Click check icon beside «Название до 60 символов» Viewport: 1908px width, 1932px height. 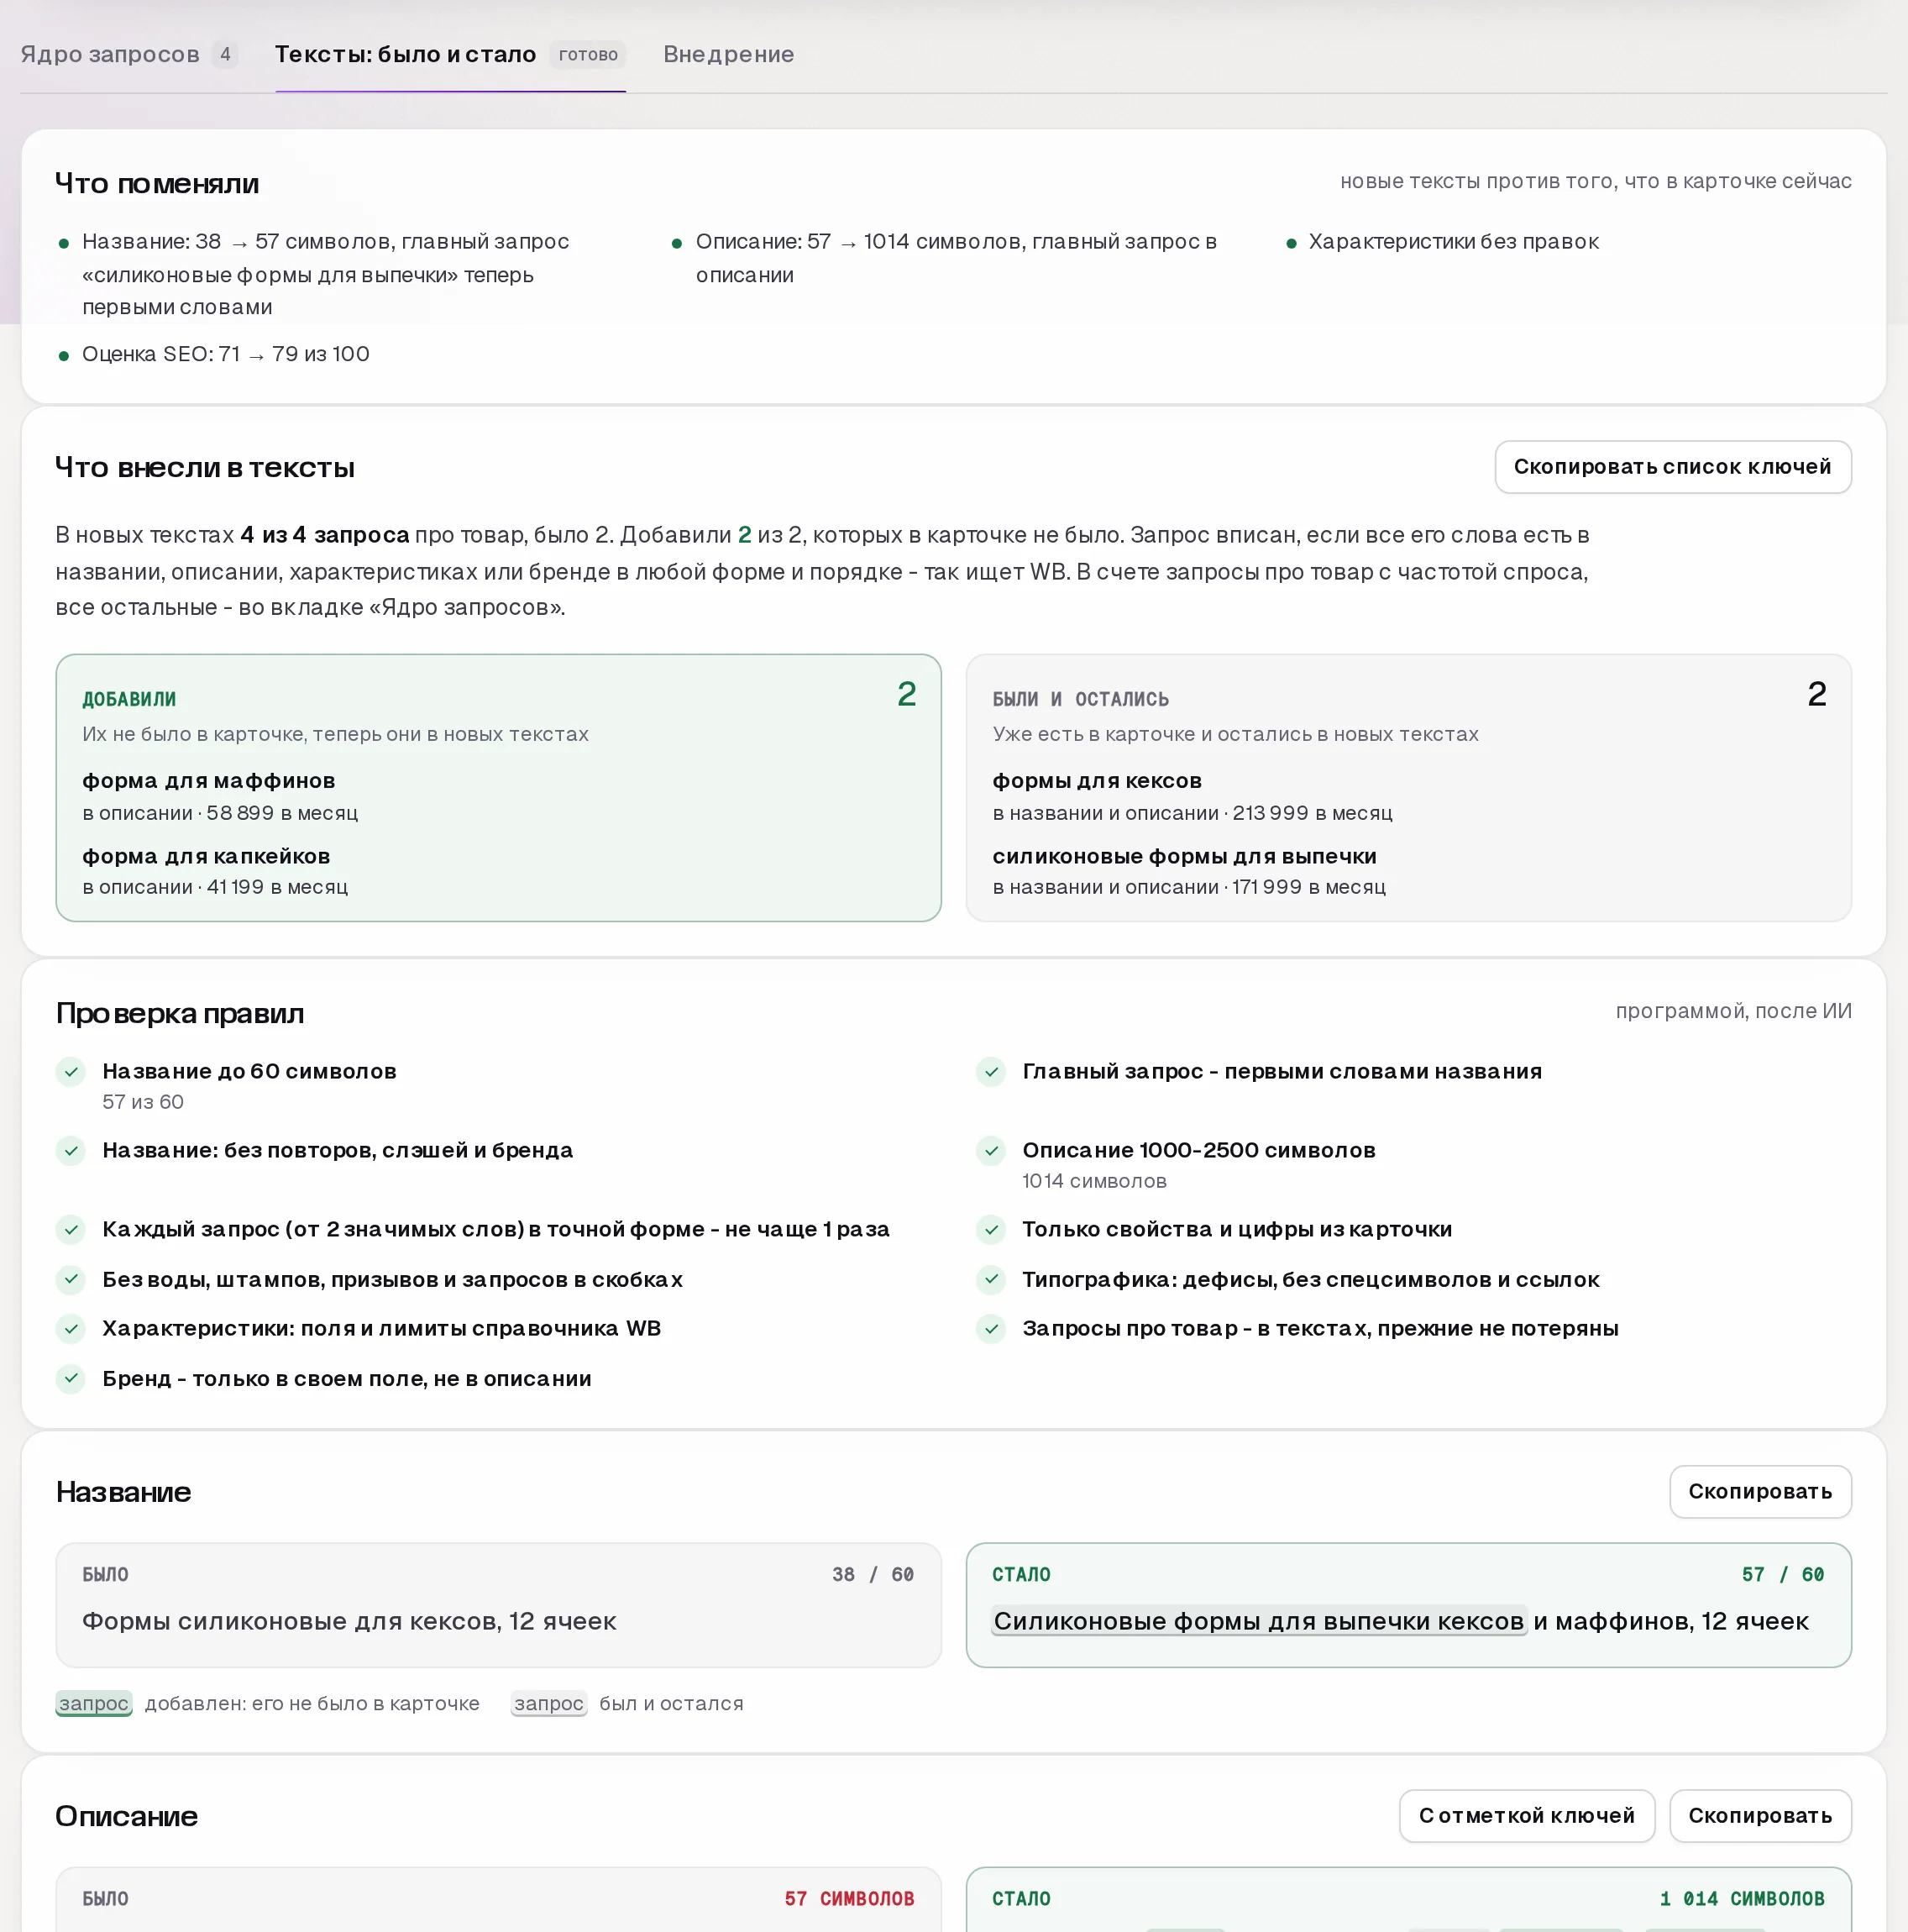(71, 1071)
